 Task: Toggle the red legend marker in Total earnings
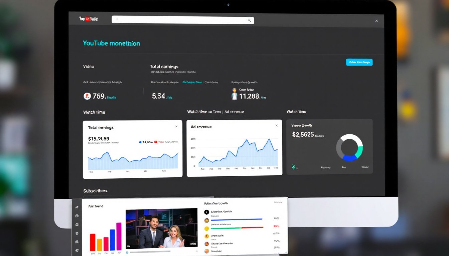pos(156,142)
